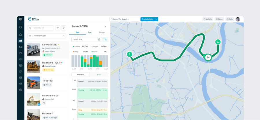Click the Towed 0m stat
260x120 pixels.
pos(99,52)
